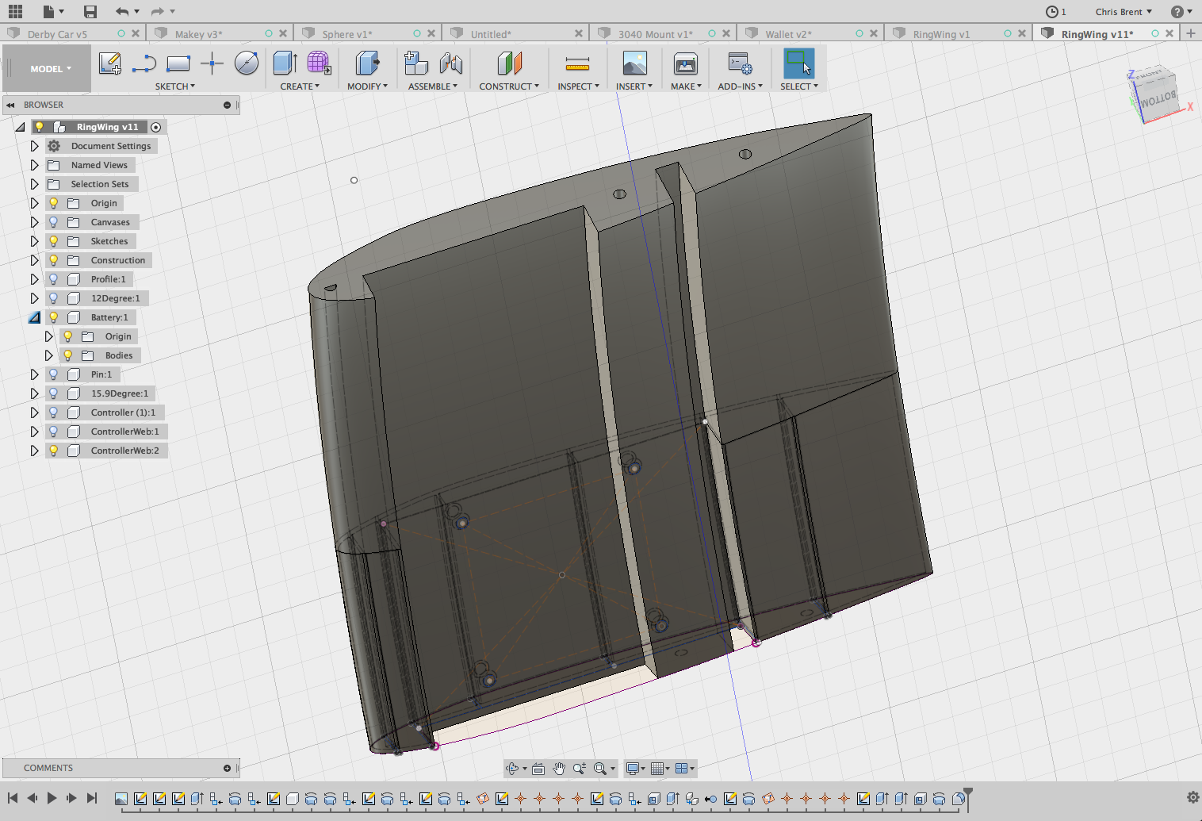Open the Insert image icon
Screen dimensions: 1202x821
coord(634,63)
